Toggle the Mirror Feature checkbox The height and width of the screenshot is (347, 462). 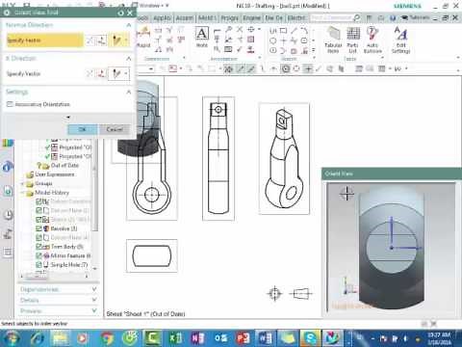(38, 255)
